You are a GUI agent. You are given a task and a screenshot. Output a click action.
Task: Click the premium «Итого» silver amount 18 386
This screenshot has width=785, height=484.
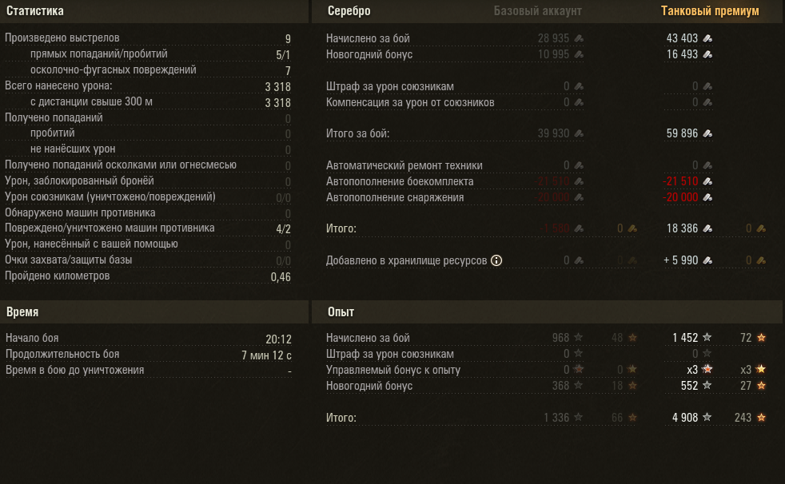click(x=682, y=228)
